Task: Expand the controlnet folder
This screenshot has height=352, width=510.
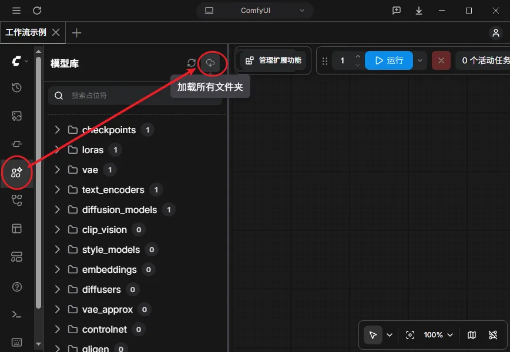Action: [x=57, y=329]
